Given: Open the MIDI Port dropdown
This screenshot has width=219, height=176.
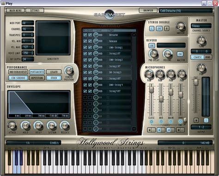Looking at the screenshot, I should [28, 23].
